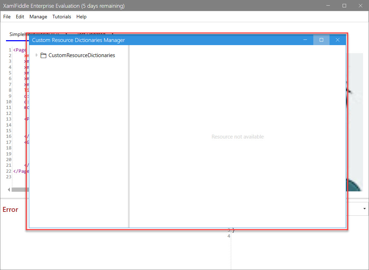Minimize the XamlFiddle main window
Screen dimensions: 369x270
pyautogui.click(x=328, y=6)
